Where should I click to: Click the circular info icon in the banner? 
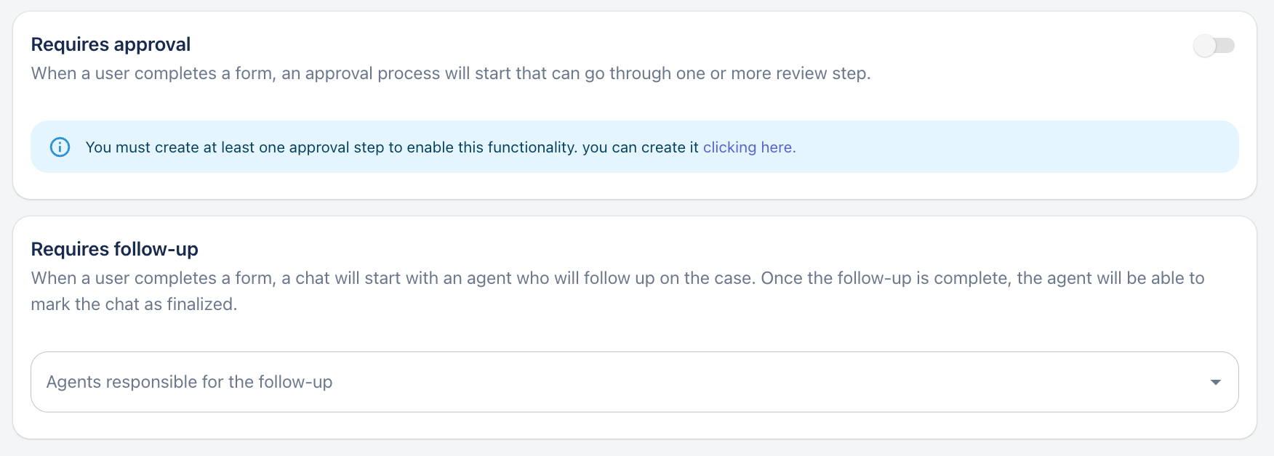60,147
